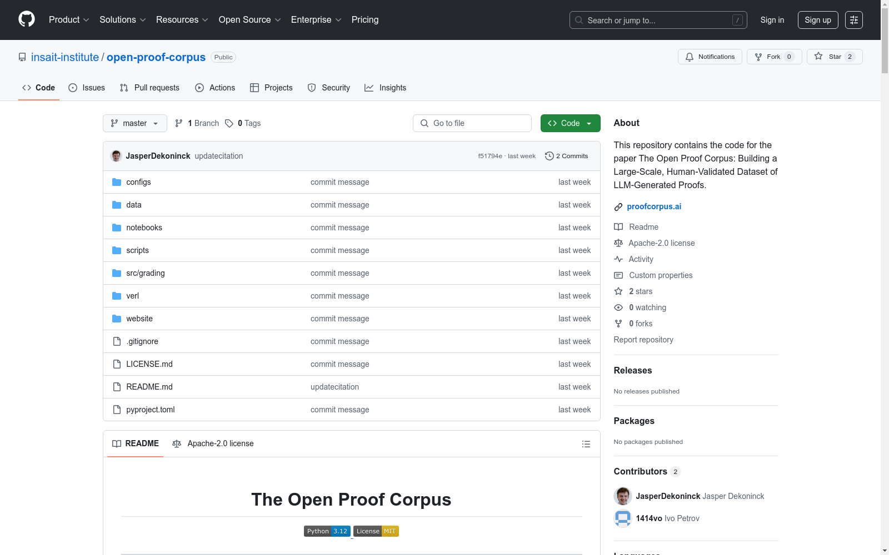Click the link icon next to proofcorpus.ai

[618, 207]
